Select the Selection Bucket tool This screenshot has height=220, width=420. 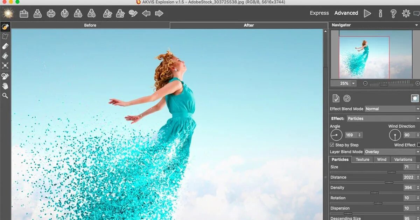5,56
